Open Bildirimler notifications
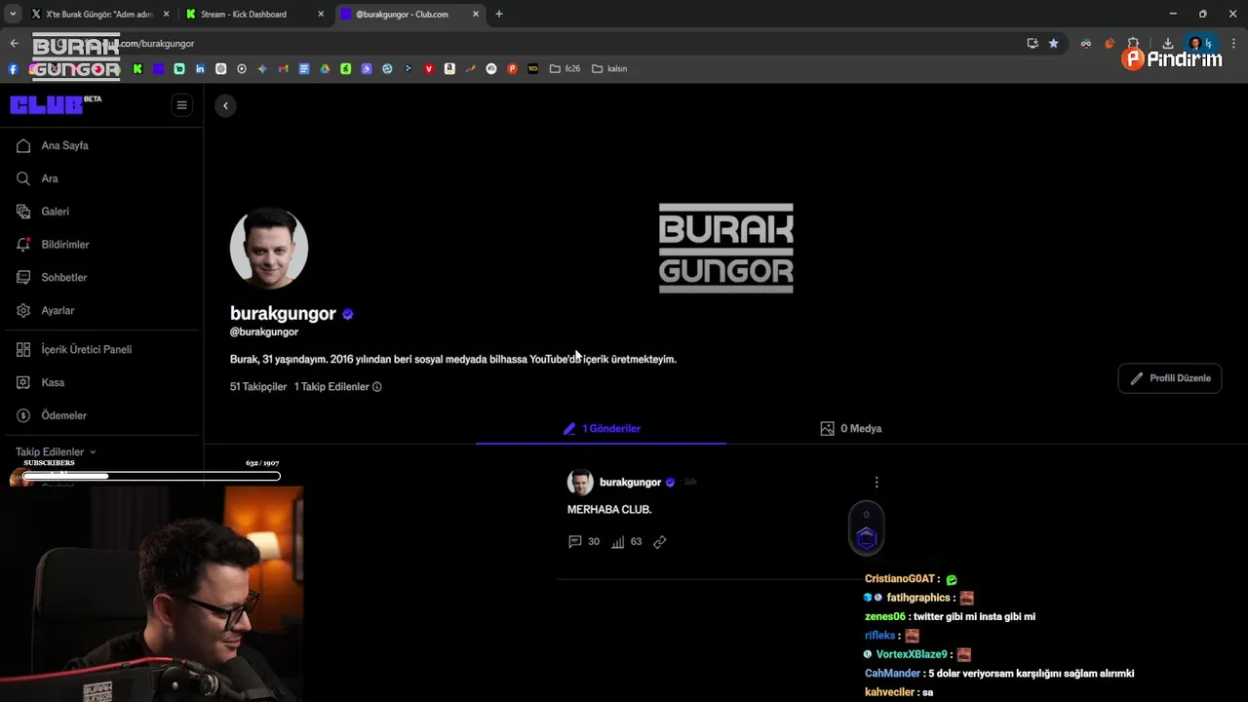 tap(64, 245)
